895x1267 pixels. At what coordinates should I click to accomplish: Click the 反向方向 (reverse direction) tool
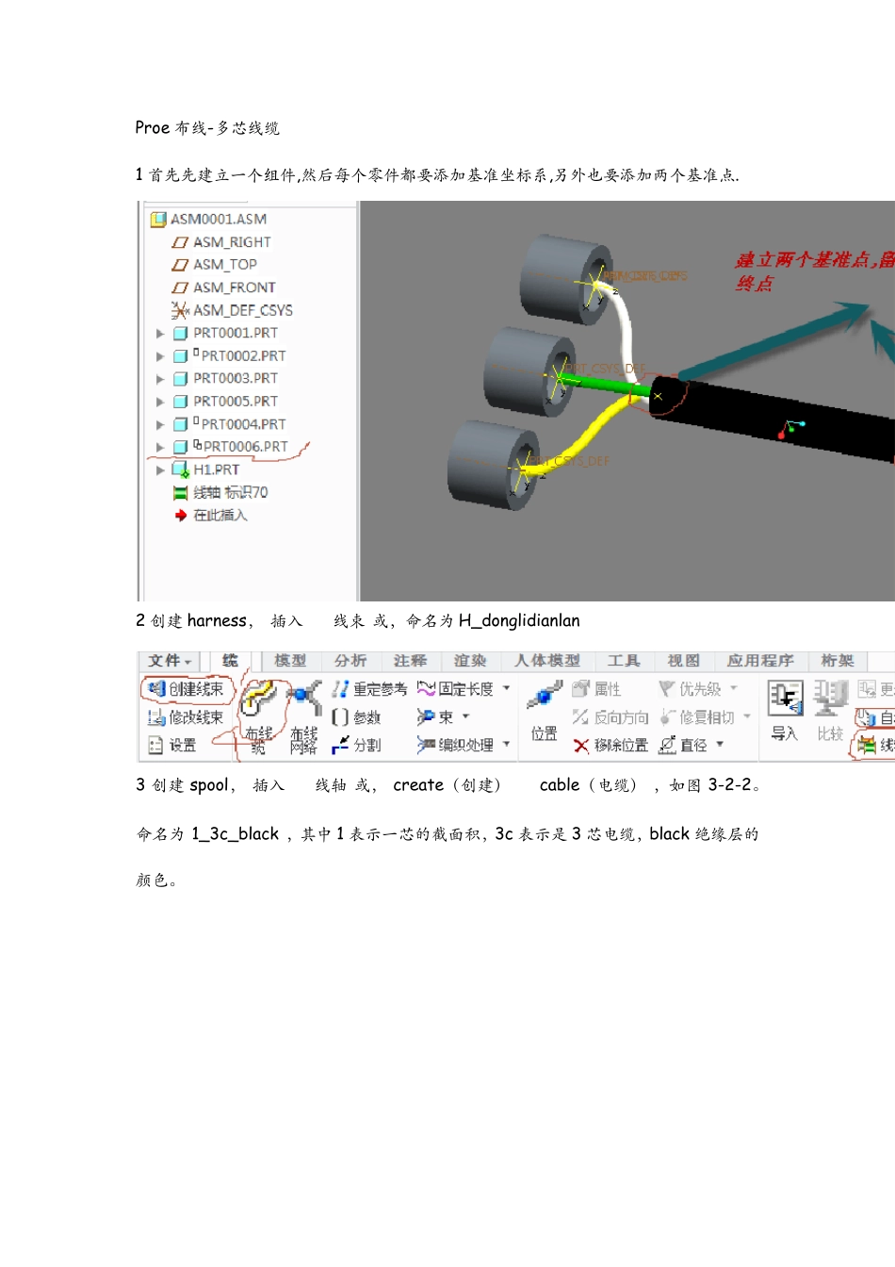tap(610, 717)
